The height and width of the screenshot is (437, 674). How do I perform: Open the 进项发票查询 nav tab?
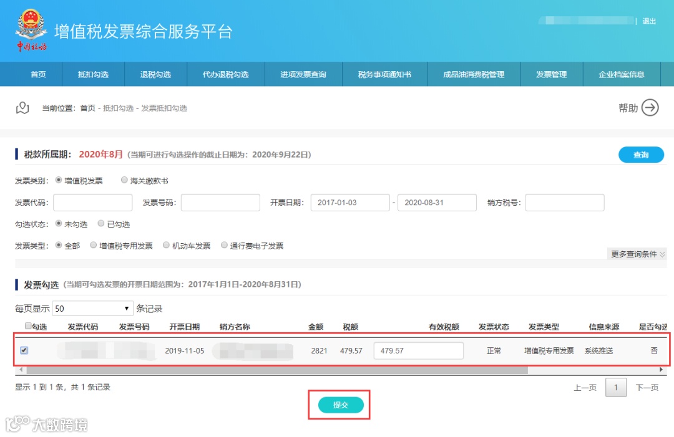pos(303,74)
